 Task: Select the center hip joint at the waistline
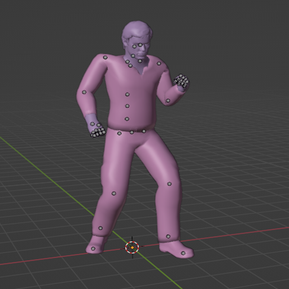point(132,132)
